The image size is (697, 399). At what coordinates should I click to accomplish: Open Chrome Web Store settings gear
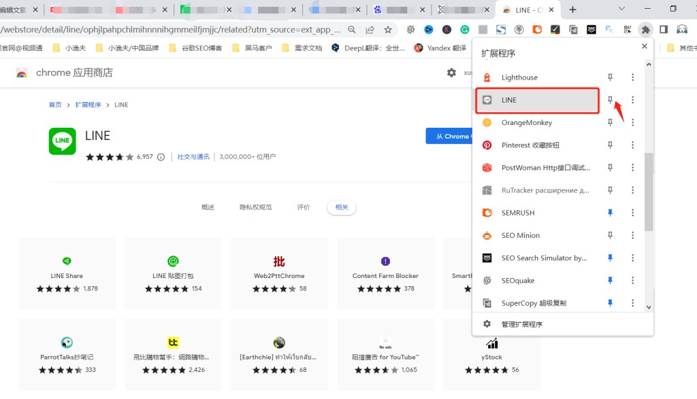[451, 73]
